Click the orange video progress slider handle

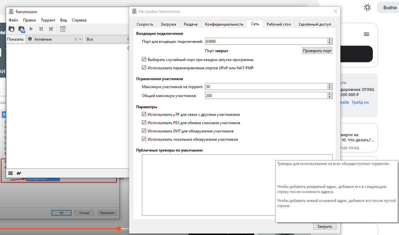click(119, 229)
